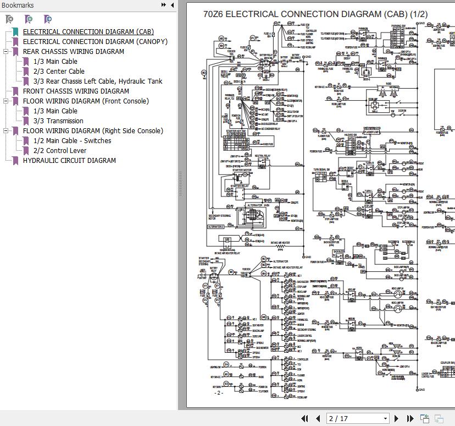Open ELECTRICAL CONNECTION DIAGRAM (CANOPY) bookmark
The image size is (455, 426).
point(95,42)
